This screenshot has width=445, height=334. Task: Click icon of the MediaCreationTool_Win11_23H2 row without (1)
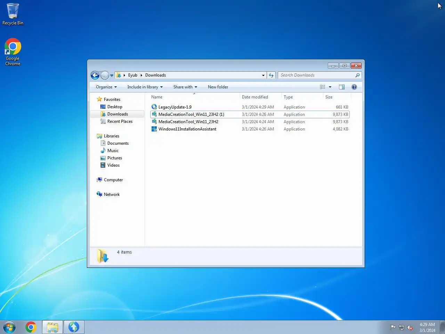[x=154, y=121]
